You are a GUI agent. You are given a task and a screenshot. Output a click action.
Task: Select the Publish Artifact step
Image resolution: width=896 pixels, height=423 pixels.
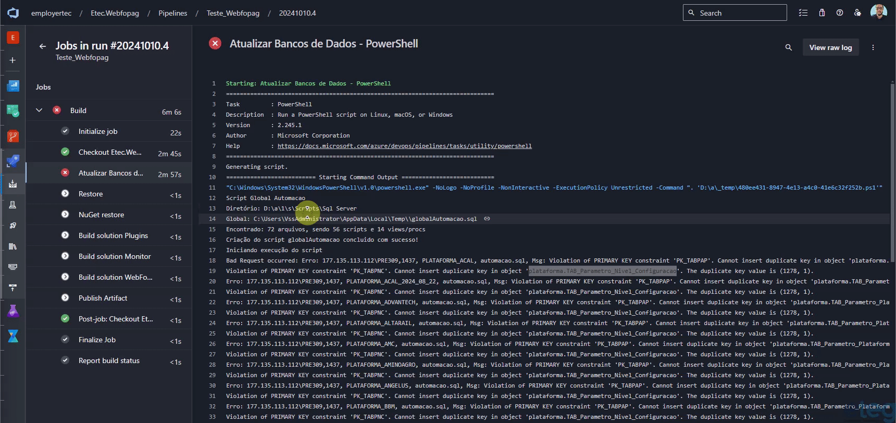coord(109,298)
